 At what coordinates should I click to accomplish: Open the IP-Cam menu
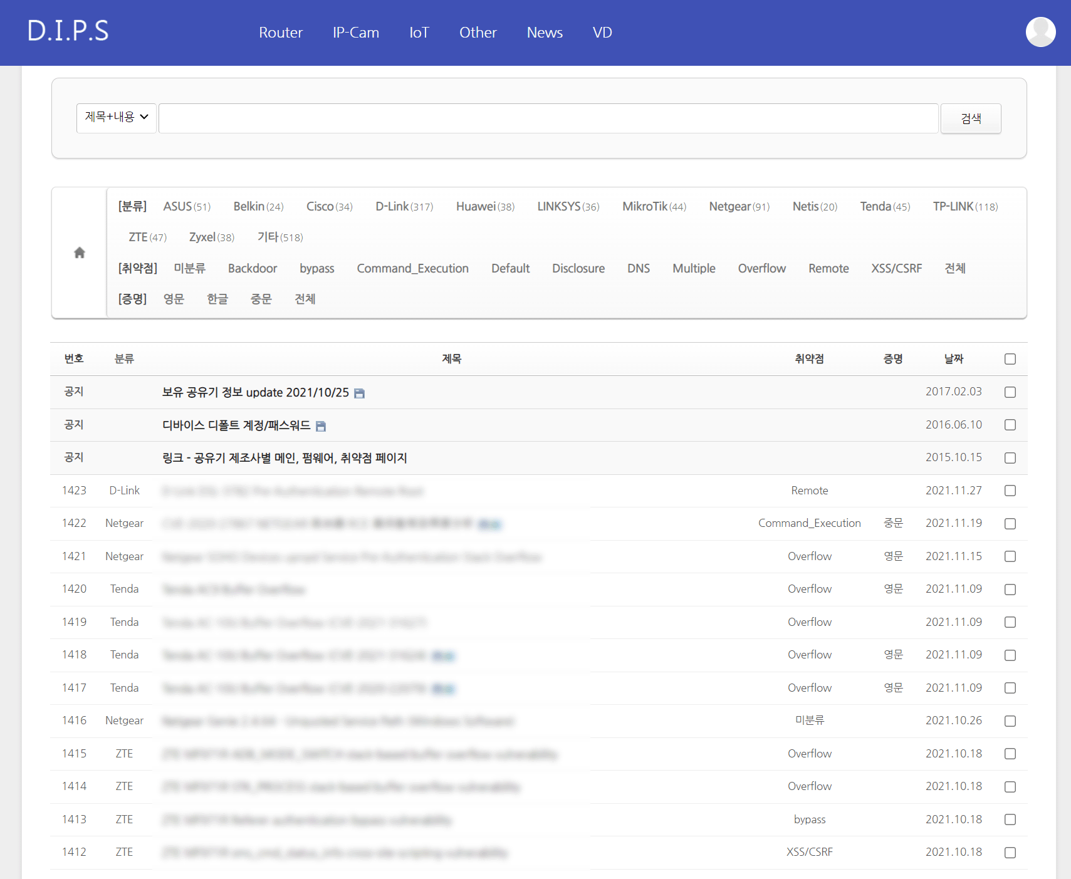point(356,33)
